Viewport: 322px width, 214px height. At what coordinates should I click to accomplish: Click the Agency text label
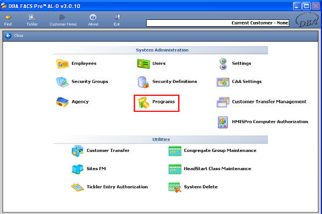[80, 102]
